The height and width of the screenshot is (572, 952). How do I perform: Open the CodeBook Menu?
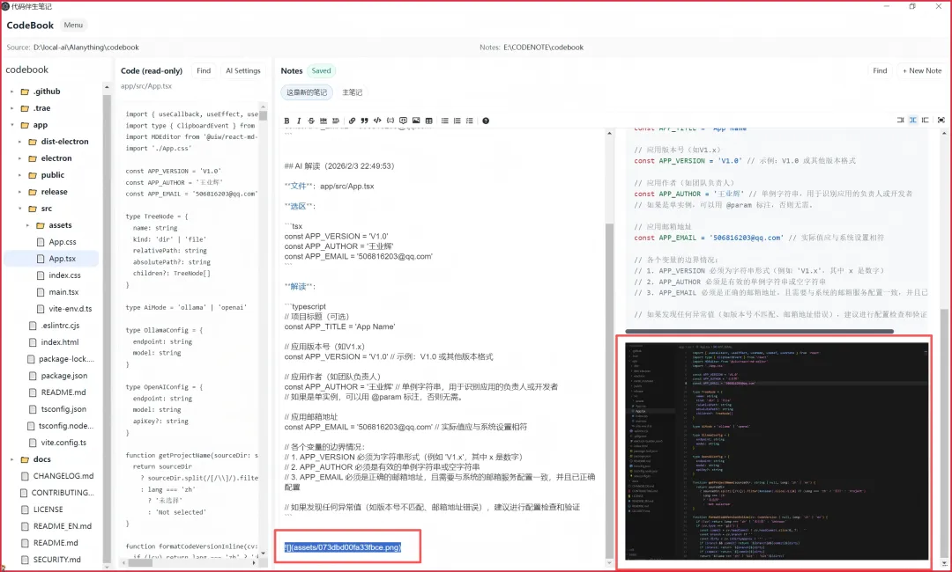point(73,25)
